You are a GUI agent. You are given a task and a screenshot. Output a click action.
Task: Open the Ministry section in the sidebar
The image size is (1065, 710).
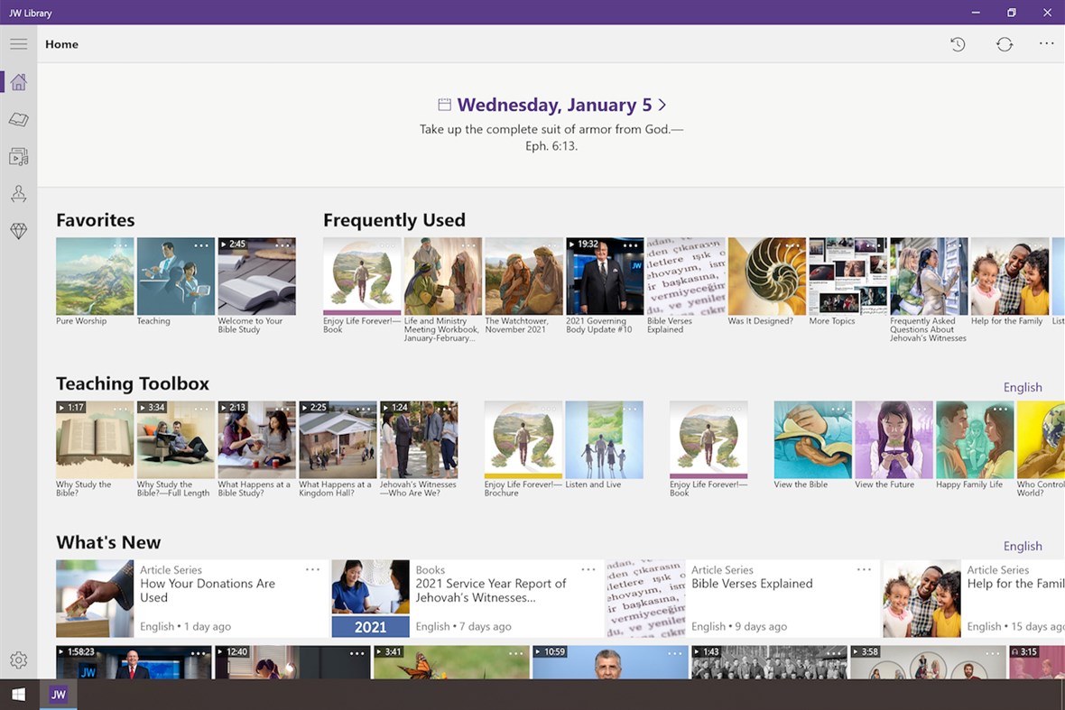point(18,231)
